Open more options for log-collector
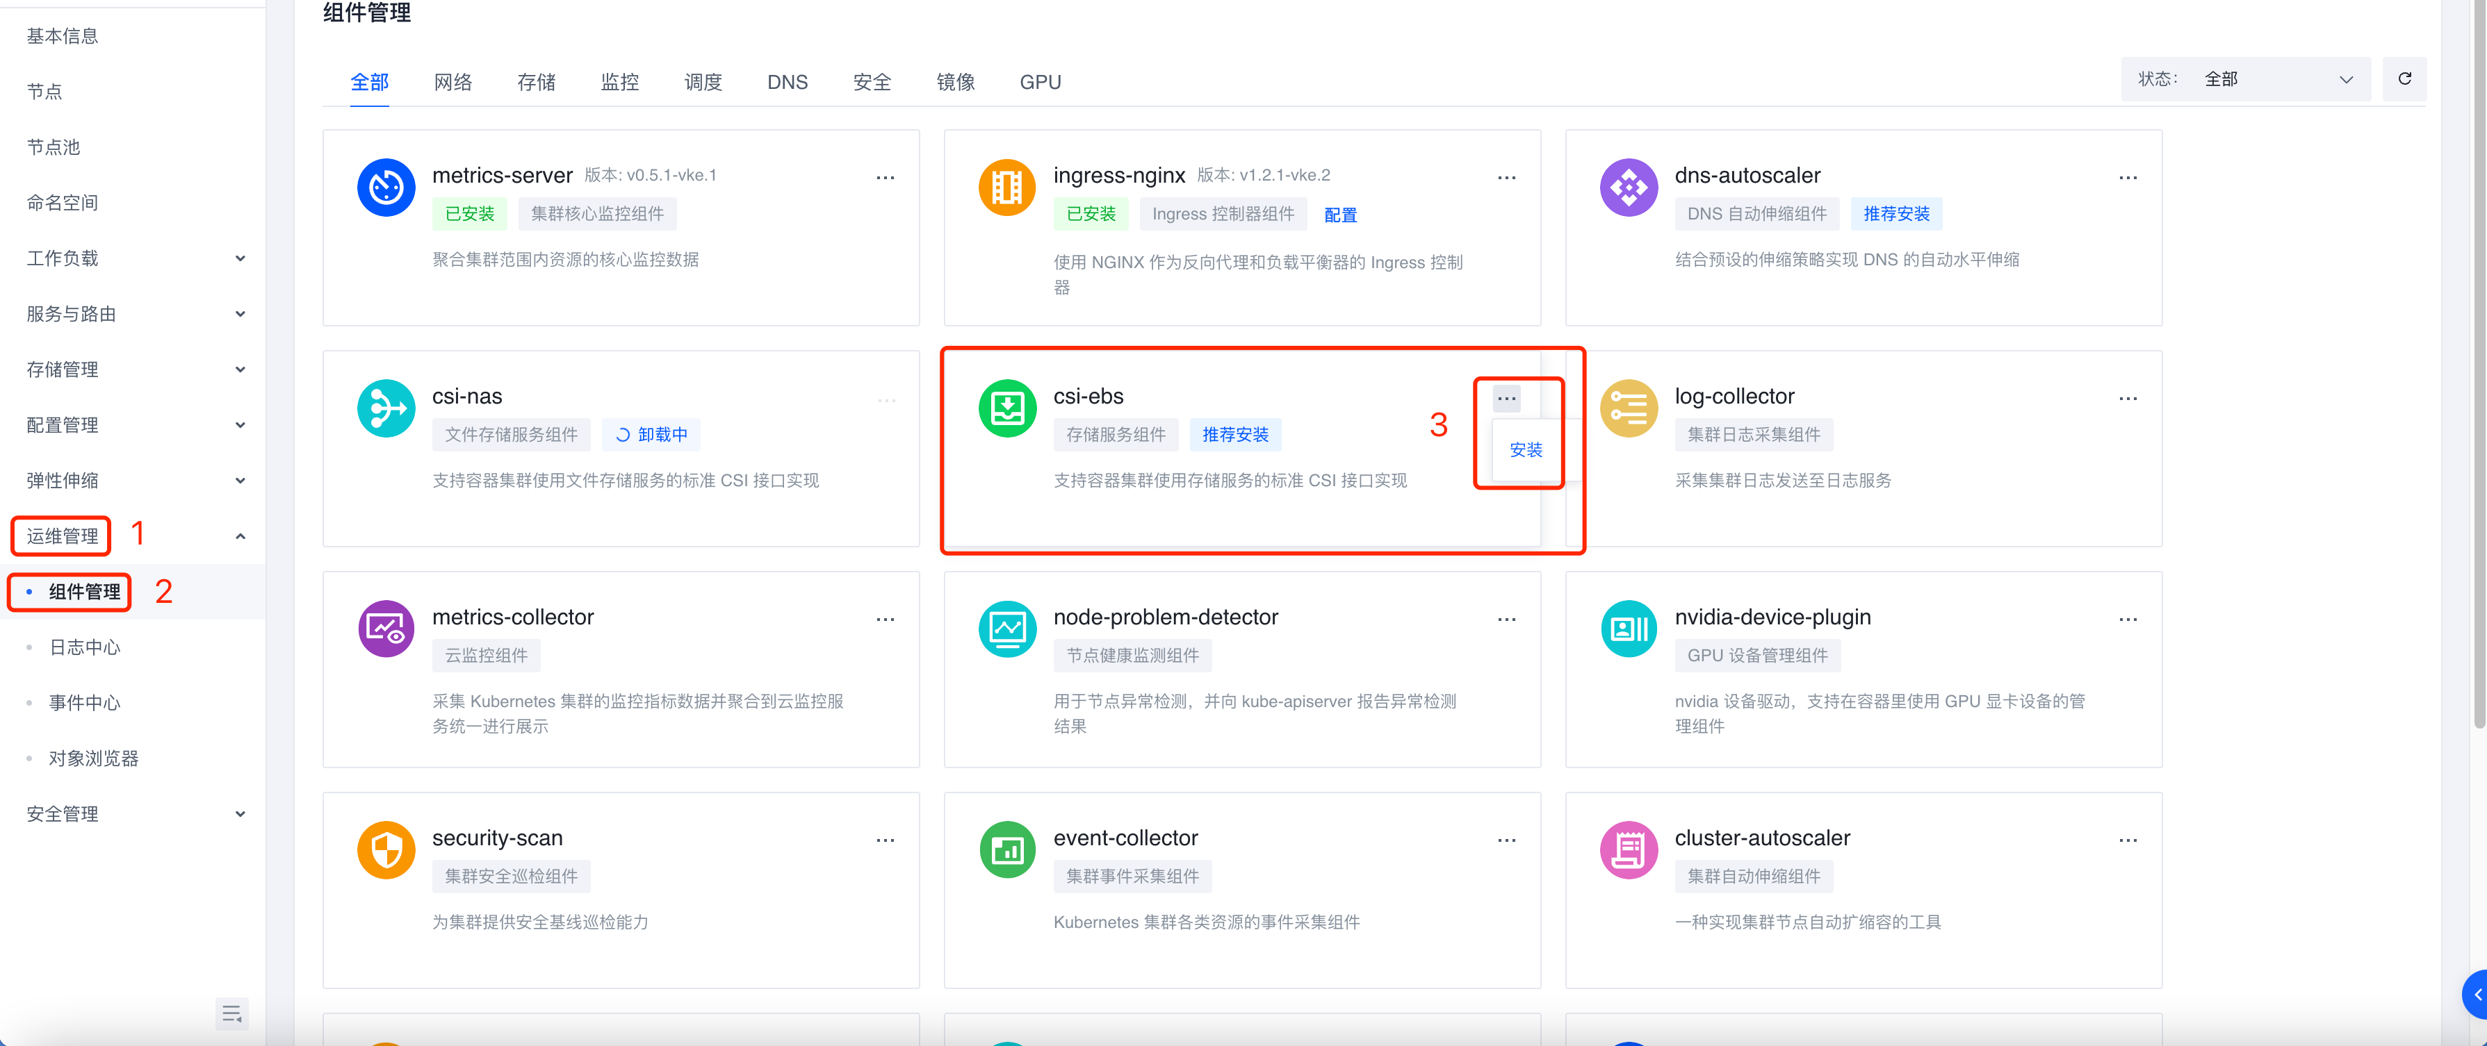The image size is (2487, 1046). (x=2128, y=399)
